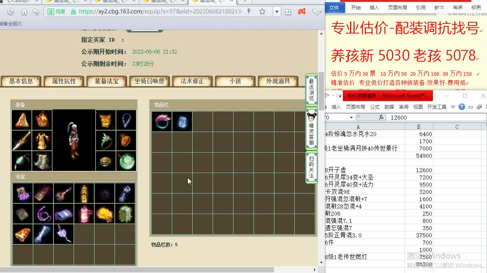
Task: Select Excel cell 5阶正骨混3.0
Action: 365,235
